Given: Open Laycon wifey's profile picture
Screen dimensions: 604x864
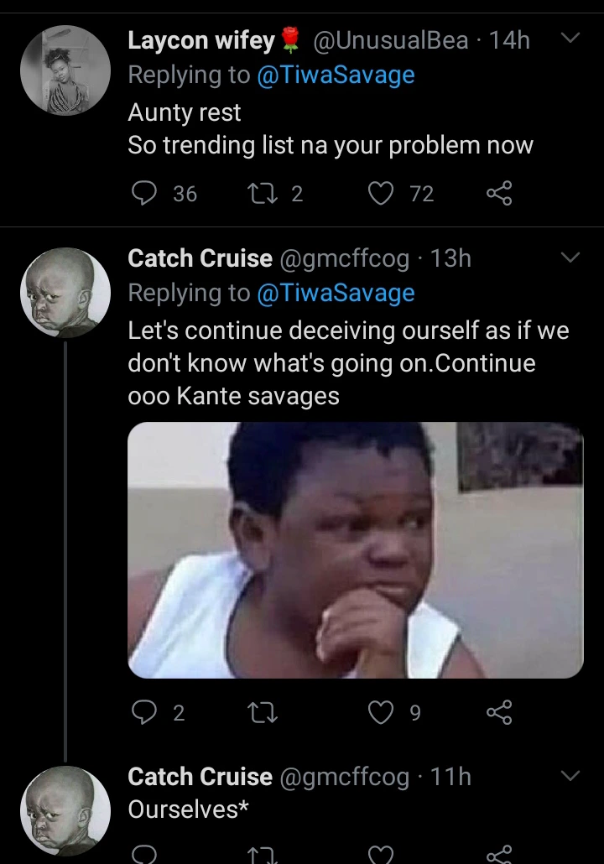Looking at the screenshot, I should (x=65, y=70).
